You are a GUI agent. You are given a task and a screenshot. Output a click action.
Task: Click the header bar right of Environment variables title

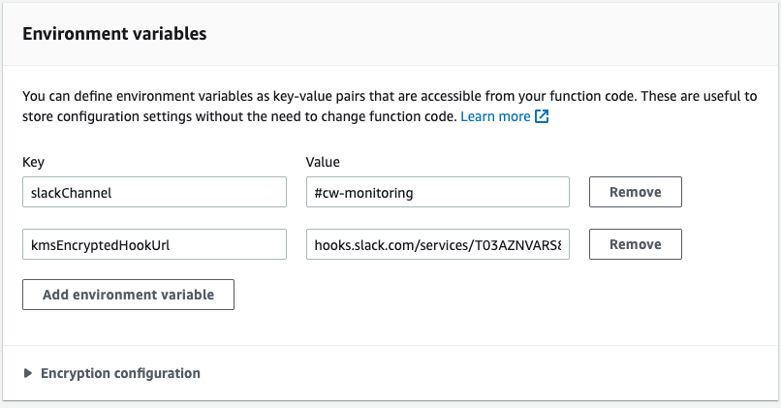[484, 34]
